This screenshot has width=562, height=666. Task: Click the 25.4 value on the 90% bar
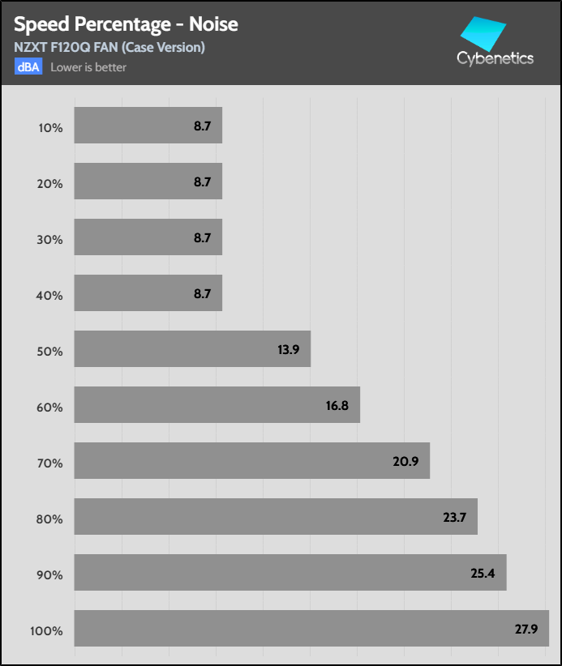click(482, 573)
